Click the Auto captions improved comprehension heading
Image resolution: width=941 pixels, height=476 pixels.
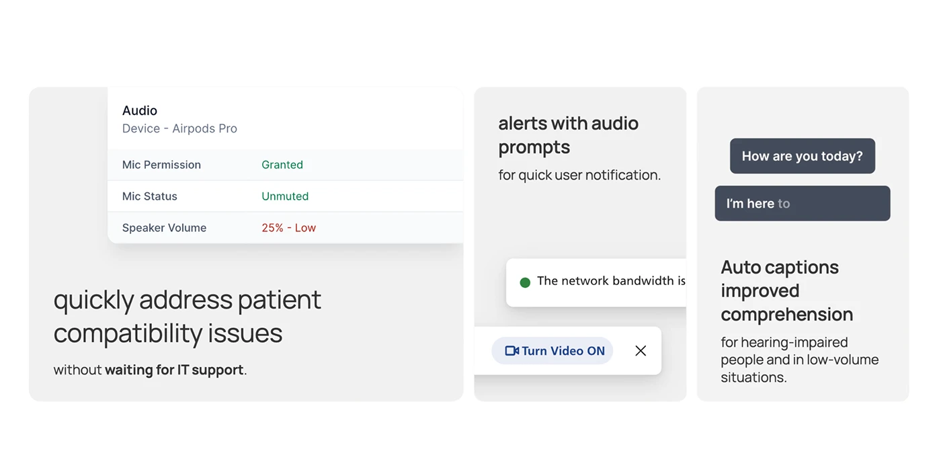[787, 290]
